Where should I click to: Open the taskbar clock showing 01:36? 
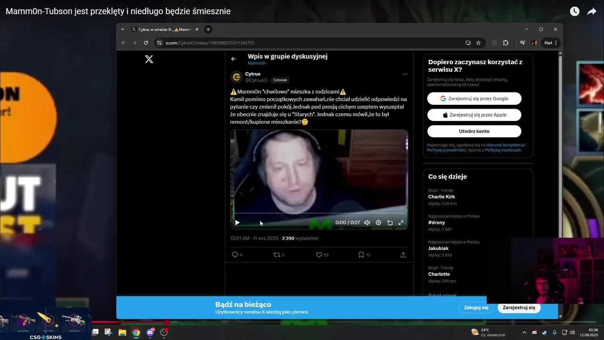[589, 332]
